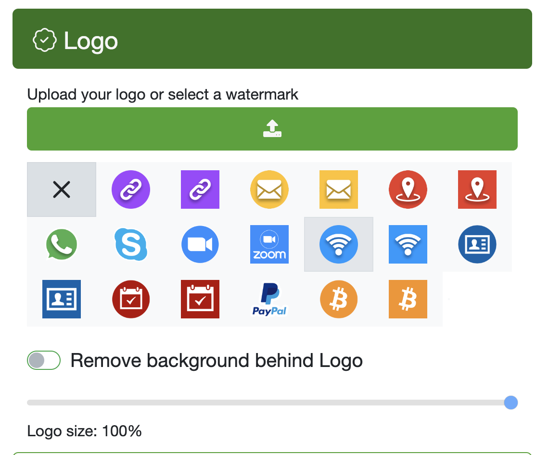Viewport: 536px width, 455px height.
Task: Choose the square WiFi watermark
Action: point(408,244)
